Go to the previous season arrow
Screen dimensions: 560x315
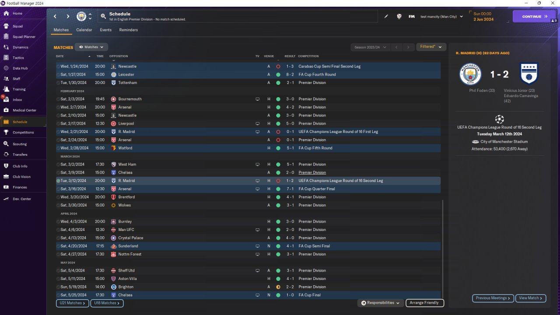396,47
